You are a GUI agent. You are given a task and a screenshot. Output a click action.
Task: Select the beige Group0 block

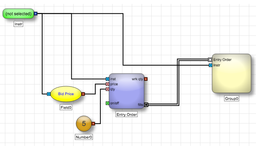231,73
